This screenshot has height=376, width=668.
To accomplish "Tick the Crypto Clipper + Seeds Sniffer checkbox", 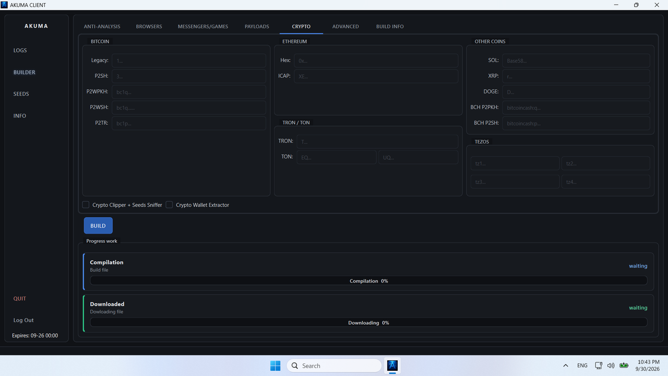I will coord(86,205).
